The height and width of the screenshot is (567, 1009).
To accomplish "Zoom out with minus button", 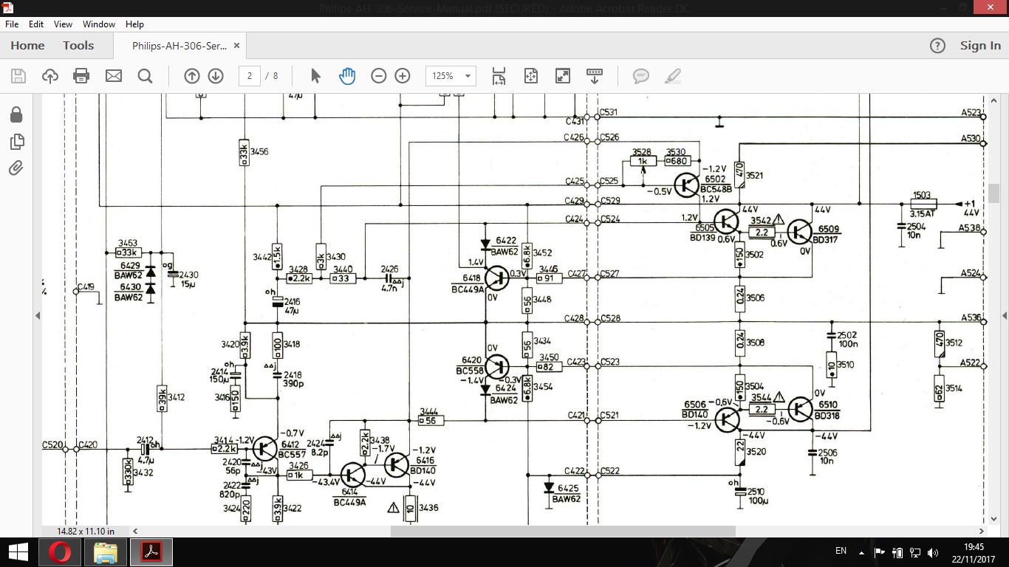I will click(x=379, y=76).
